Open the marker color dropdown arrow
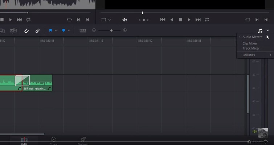The width and height of the screenshot is (274, 145). click(x=69, y=30)
